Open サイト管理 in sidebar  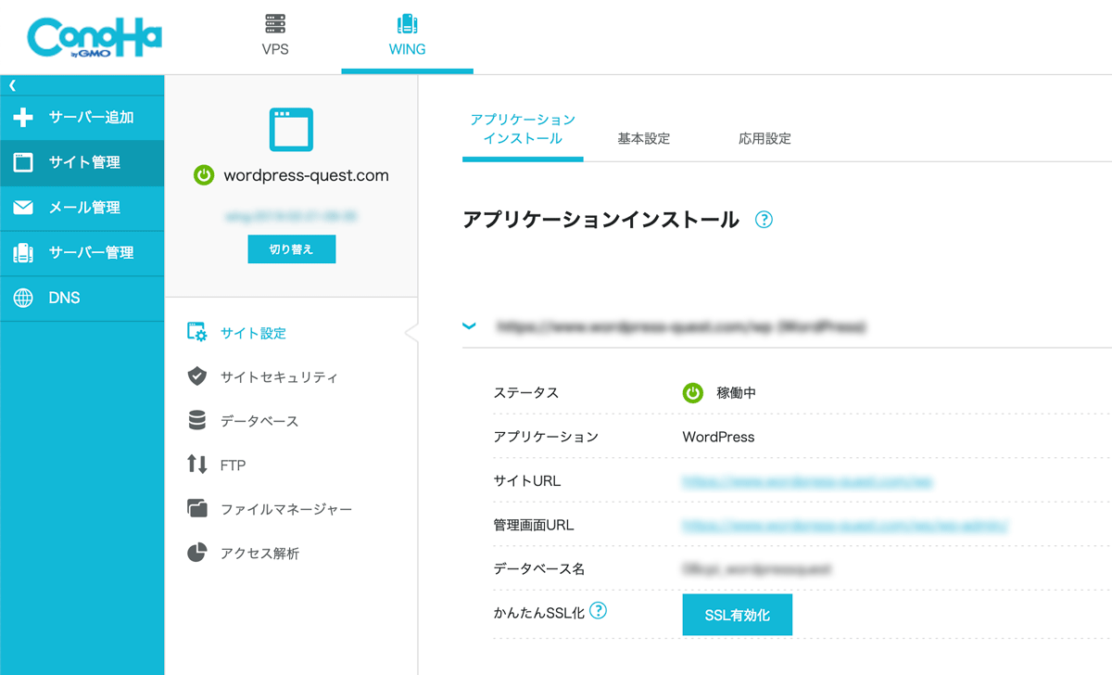coord(83,162)
